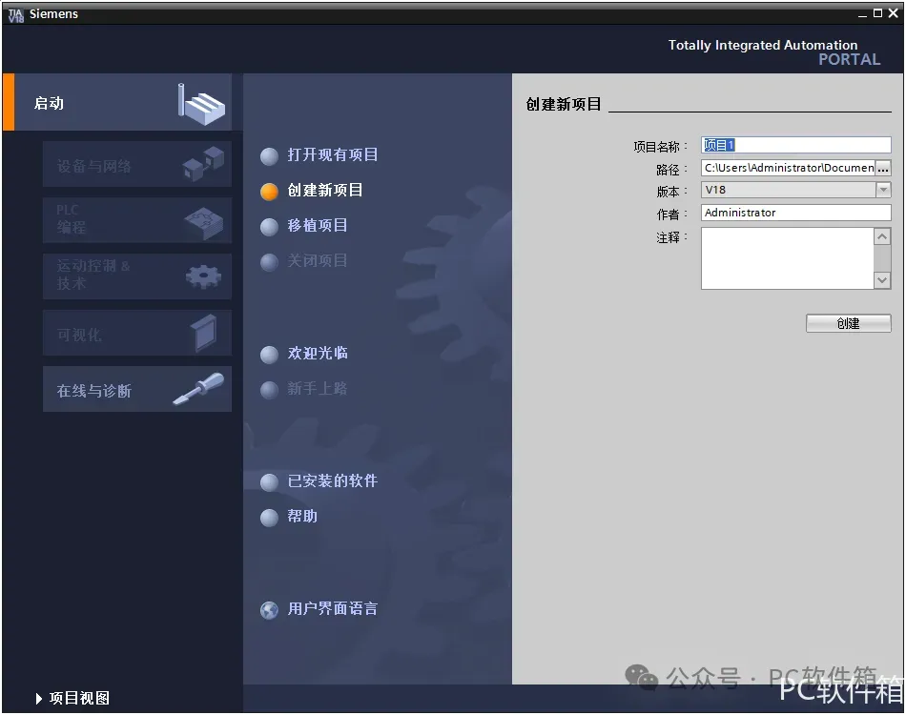
Task: Click the bullet beside 新手上路
Action: [269, 390]
